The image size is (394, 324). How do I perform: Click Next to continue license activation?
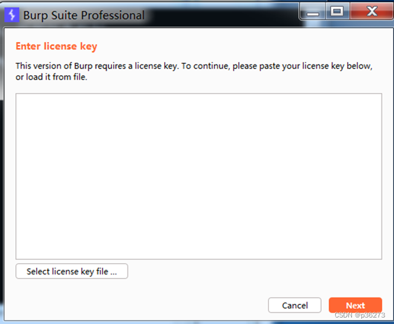[x=355, y=305]
